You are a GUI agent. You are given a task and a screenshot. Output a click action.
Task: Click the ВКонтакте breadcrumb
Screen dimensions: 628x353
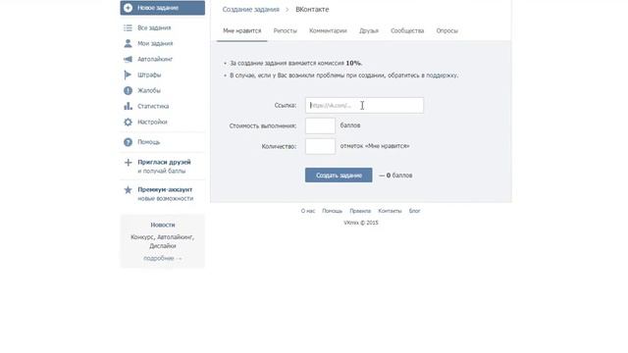click(x=312, y=9)
